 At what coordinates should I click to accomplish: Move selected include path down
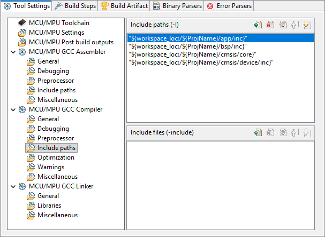click(x=306, y=25)
